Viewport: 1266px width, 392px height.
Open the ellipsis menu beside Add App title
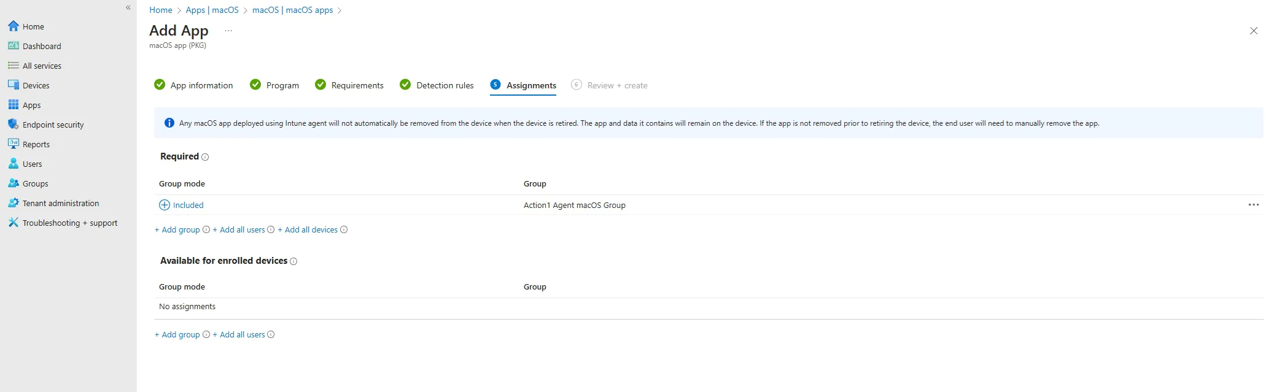coord(228,31)
